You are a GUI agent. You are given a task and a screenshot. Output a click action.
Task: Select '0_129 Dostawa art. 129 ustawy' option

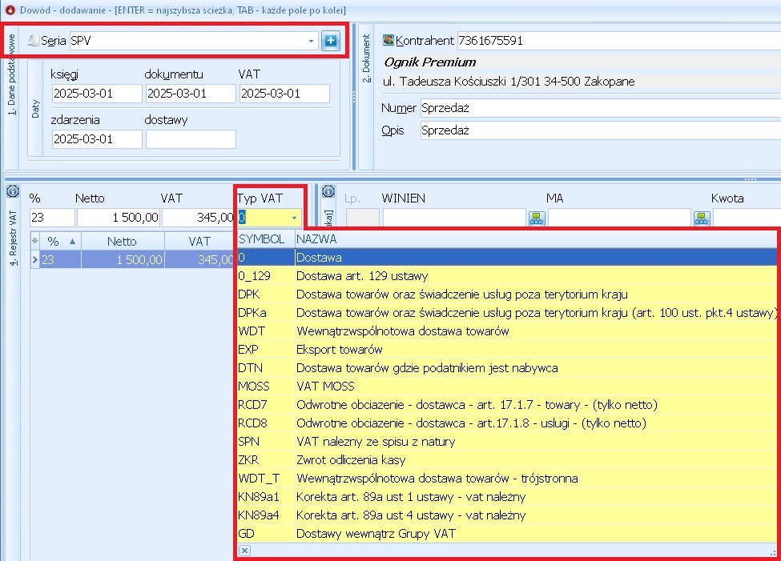coord(507,276)
